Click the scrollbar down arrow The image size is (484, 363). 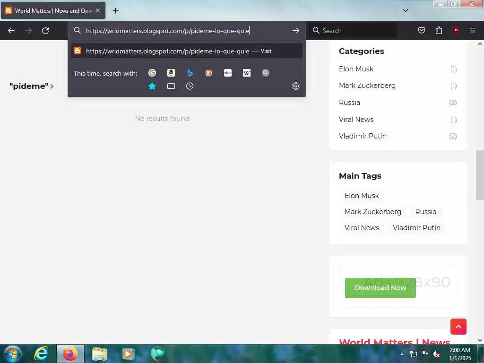point(480,340)
